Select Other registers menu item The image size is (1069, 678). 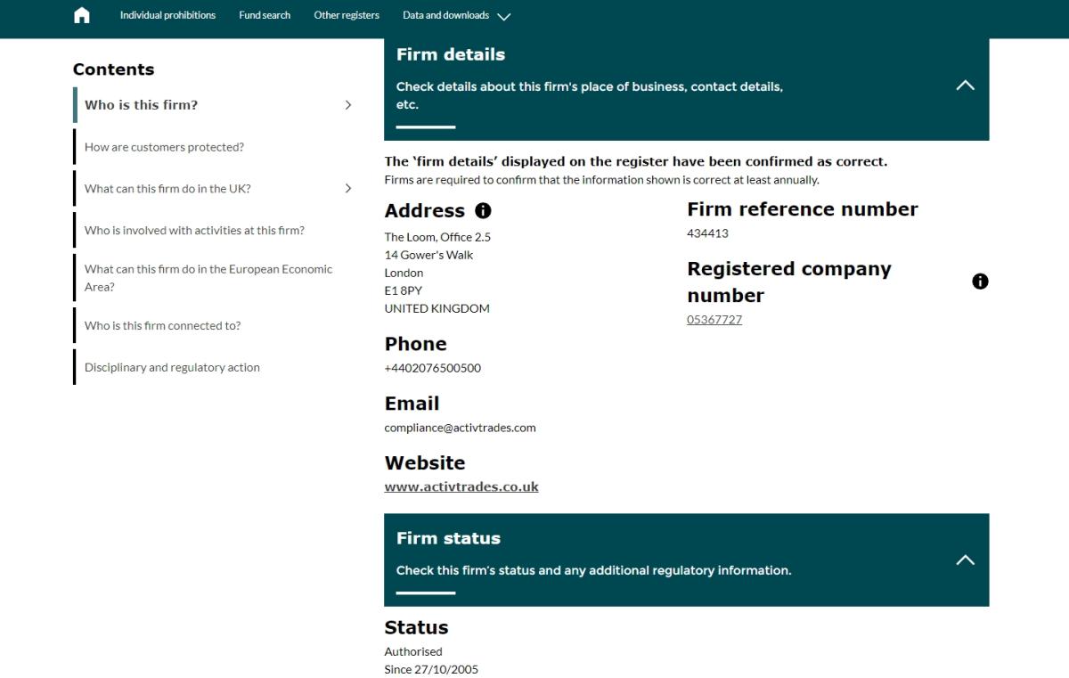pyautogui.click(x=347, y=15)
